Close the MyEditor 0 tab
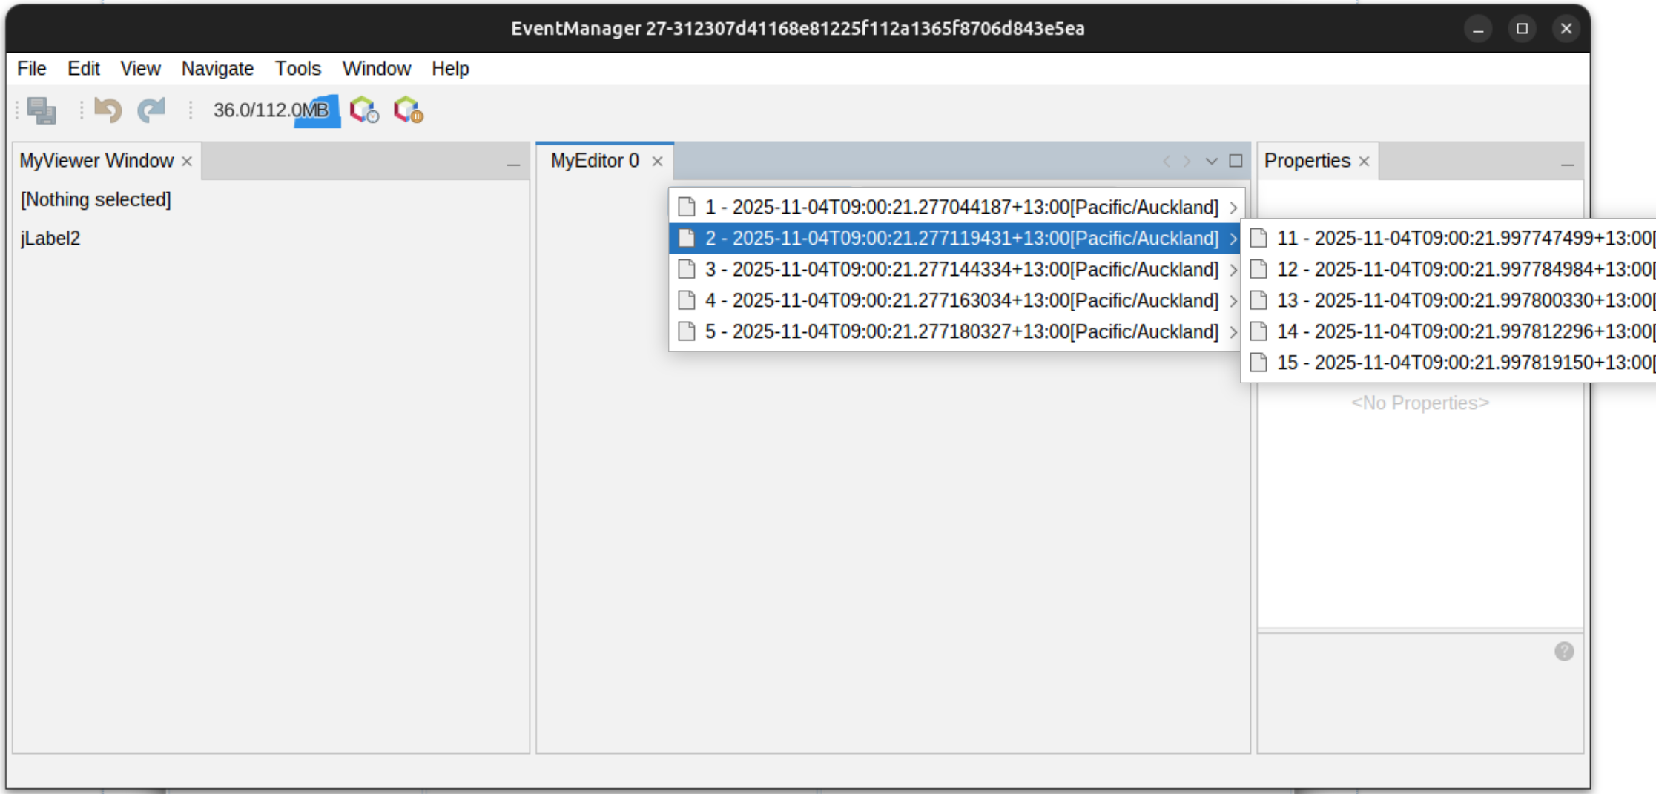1656x794 pixels. point(657,162)
